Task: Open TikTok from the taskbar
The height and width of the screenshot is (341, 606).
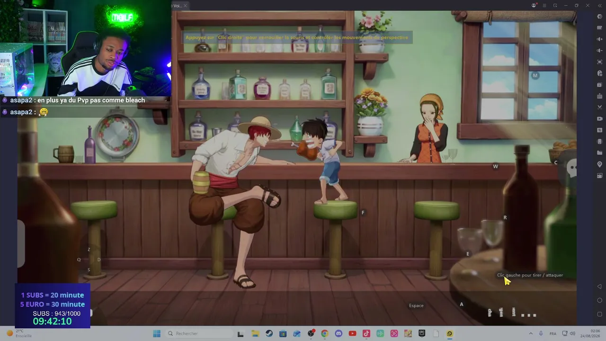Action: pos(366,333)
